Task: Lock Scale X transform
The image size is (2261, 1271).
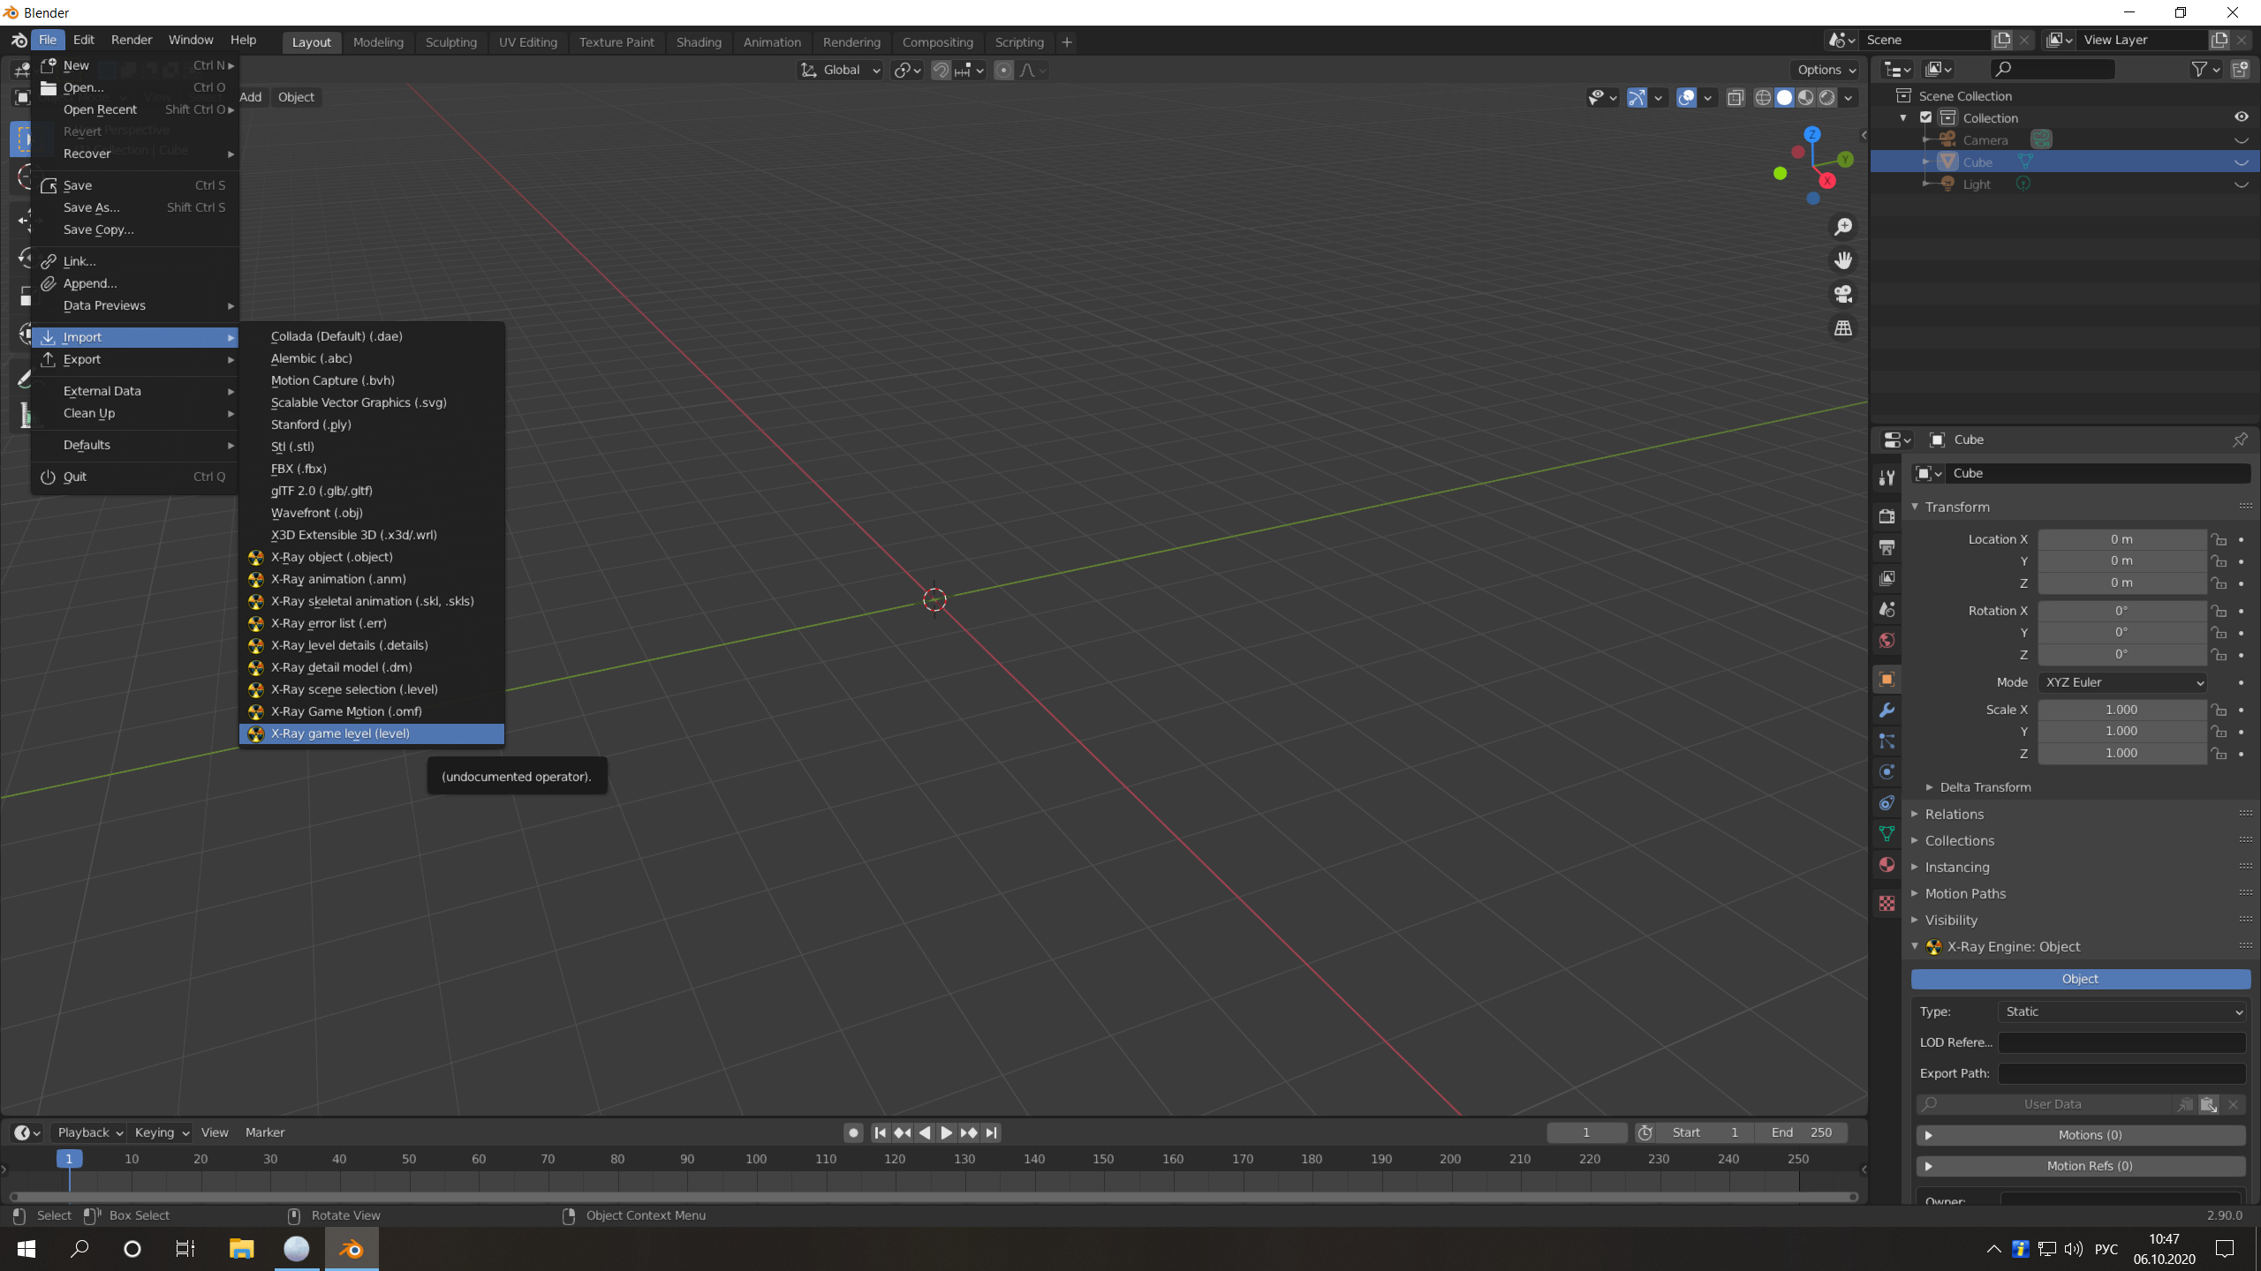Action: coord(2219,710)
